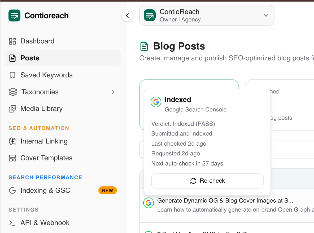Click the Blog Posts page title
314x233 pixels.
179,46
